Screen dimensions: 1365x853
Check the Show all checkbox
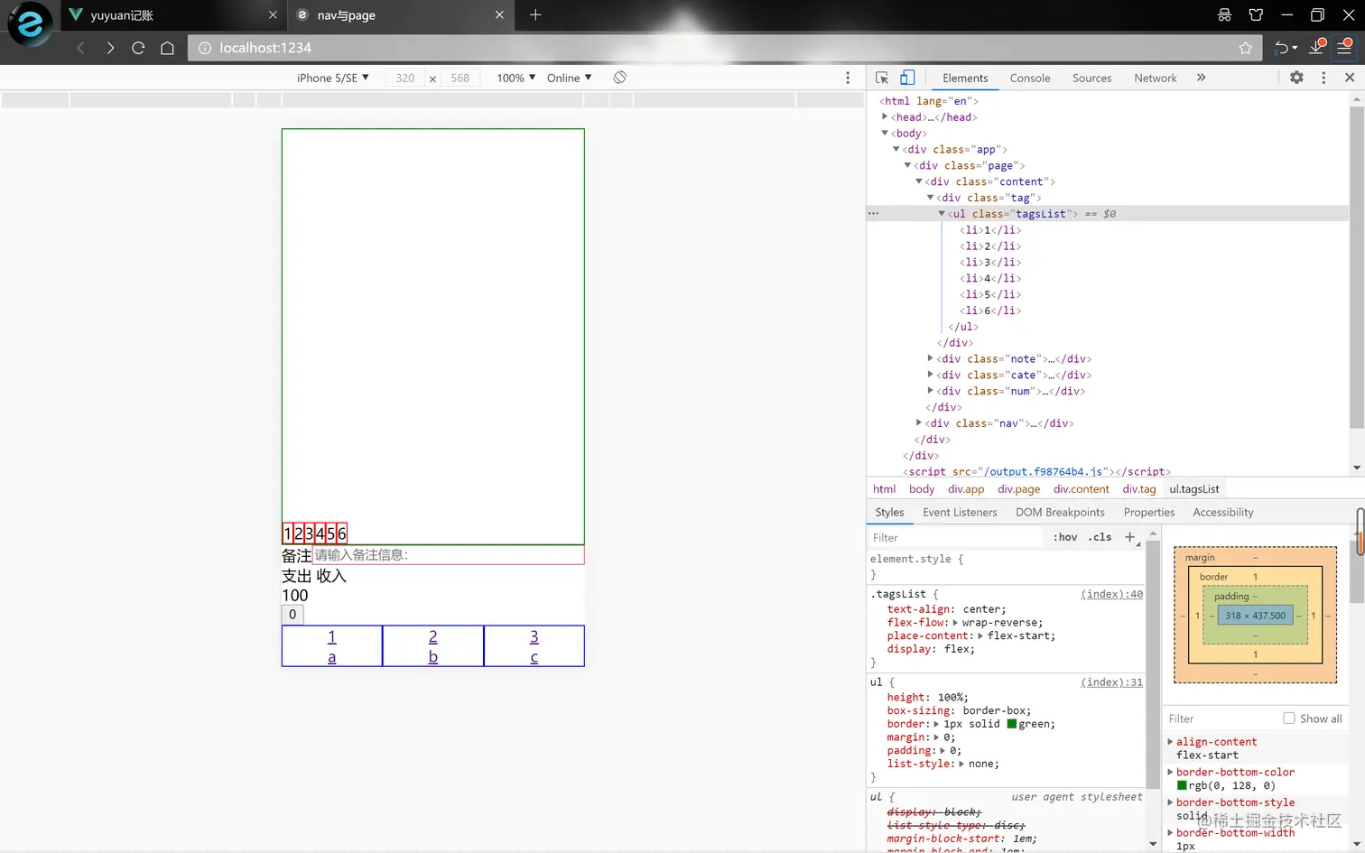[x=1289, y=719]
